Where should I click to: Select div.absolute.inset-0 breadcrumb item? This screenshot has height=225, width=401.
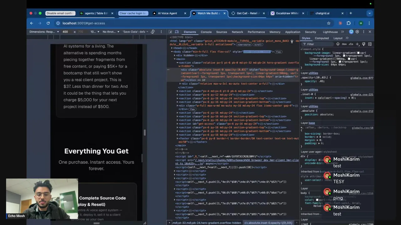pos(268,223)
